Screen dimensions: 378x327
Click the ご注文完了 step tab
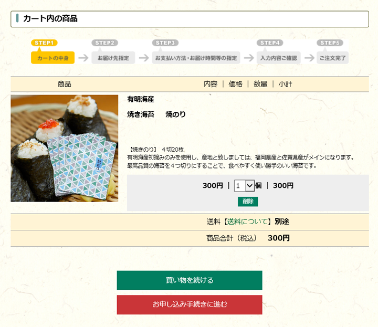click(332, 58)
